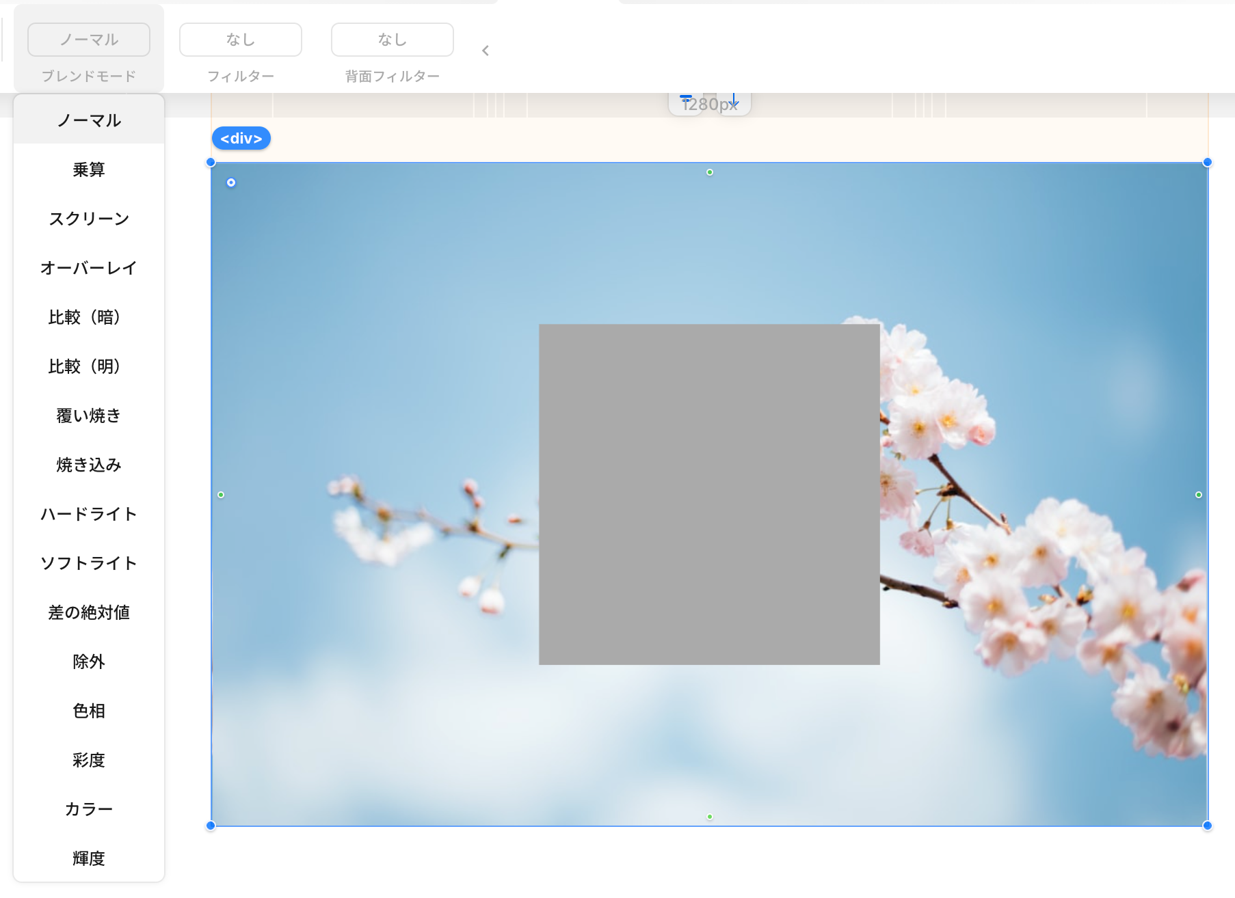The image size is (1235, 898).
Task: Click the blue ring handle inside top-left corner
Action: [231, 182]
